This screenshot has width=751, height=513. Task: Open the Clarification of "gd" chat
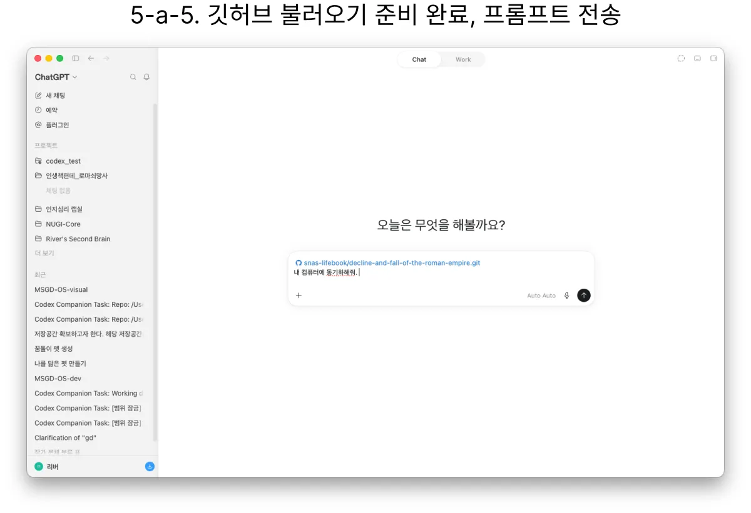[x=66, y=438]
